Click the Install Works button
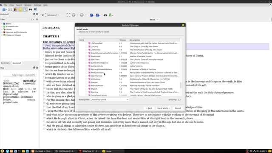The image size is (272, 153). [x=163, y=108]
